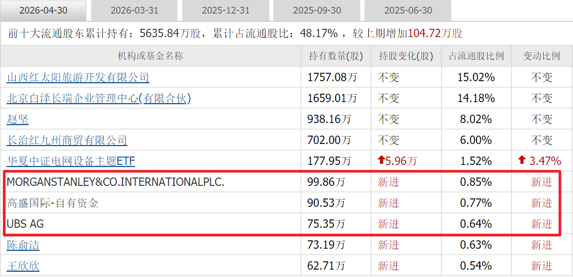Click red up arrow beside 5.96万
This screenshot has height=277, width=573.
(381, 160)
